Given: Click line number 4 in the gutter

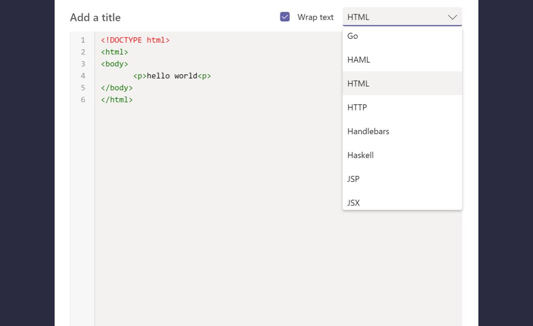Looking at the screenshot, I should coord(83,75).
